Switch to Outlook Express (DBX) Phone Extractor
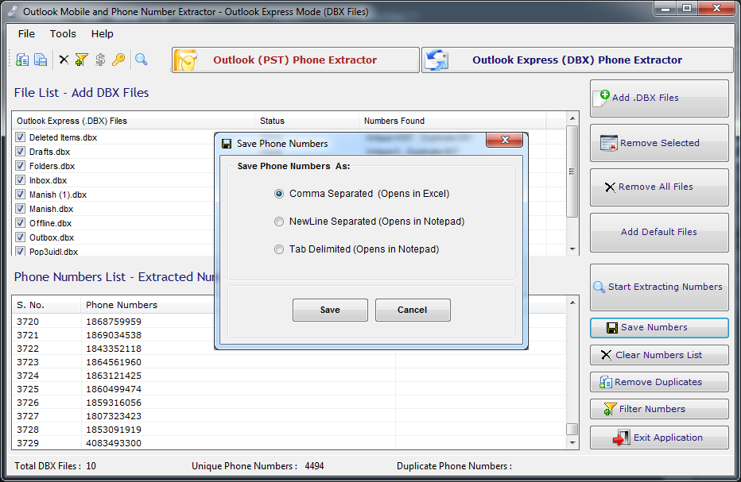741x482 pixels. pos(577,60)
